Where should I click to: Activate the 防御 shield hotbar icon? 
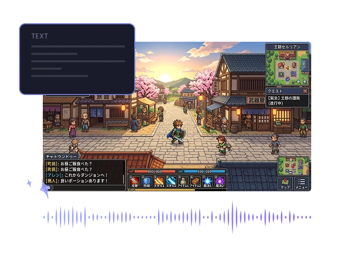point(147,182)
